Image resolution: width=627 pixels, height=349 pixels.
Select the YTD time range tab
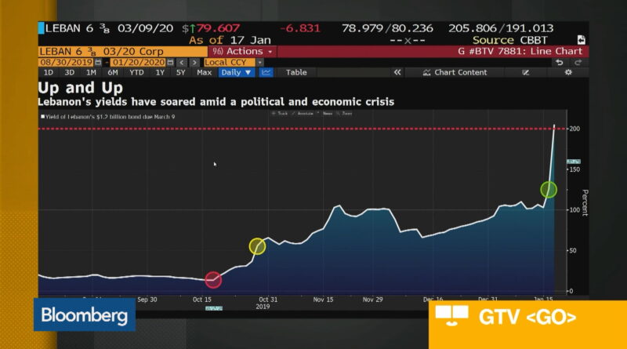point(136,72)
